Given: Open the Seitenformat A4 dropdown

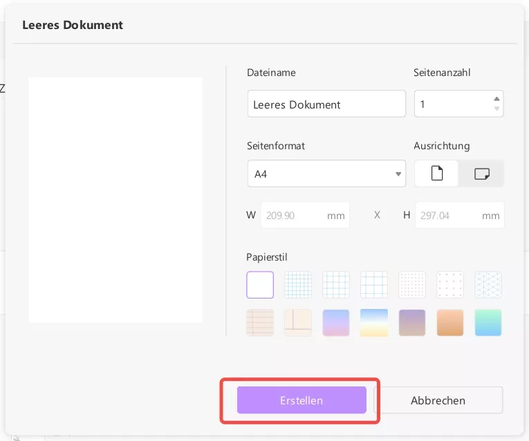Looking at the screenshot, I should coord(326,174).
